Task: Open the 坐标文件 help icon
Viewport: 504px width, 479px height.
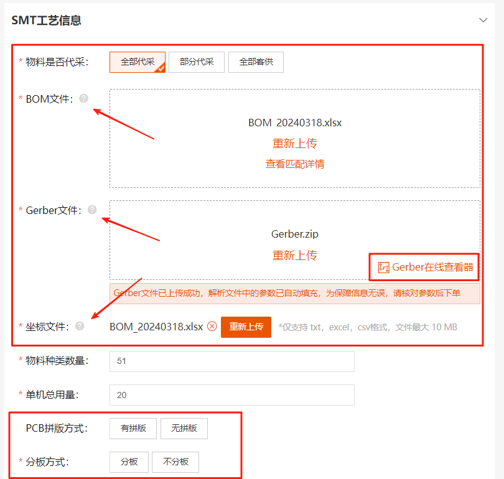Action: 80,326
